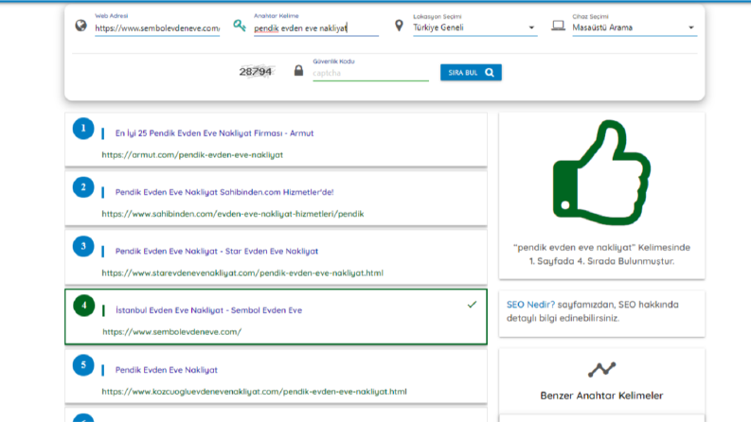Click the number 1 rank badge
Screen dimensions: 751x422
coord(83,129)
